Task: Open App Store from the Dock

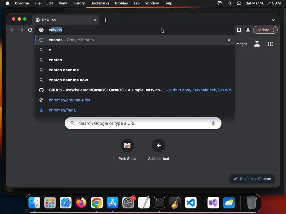Action: [113, 203]
